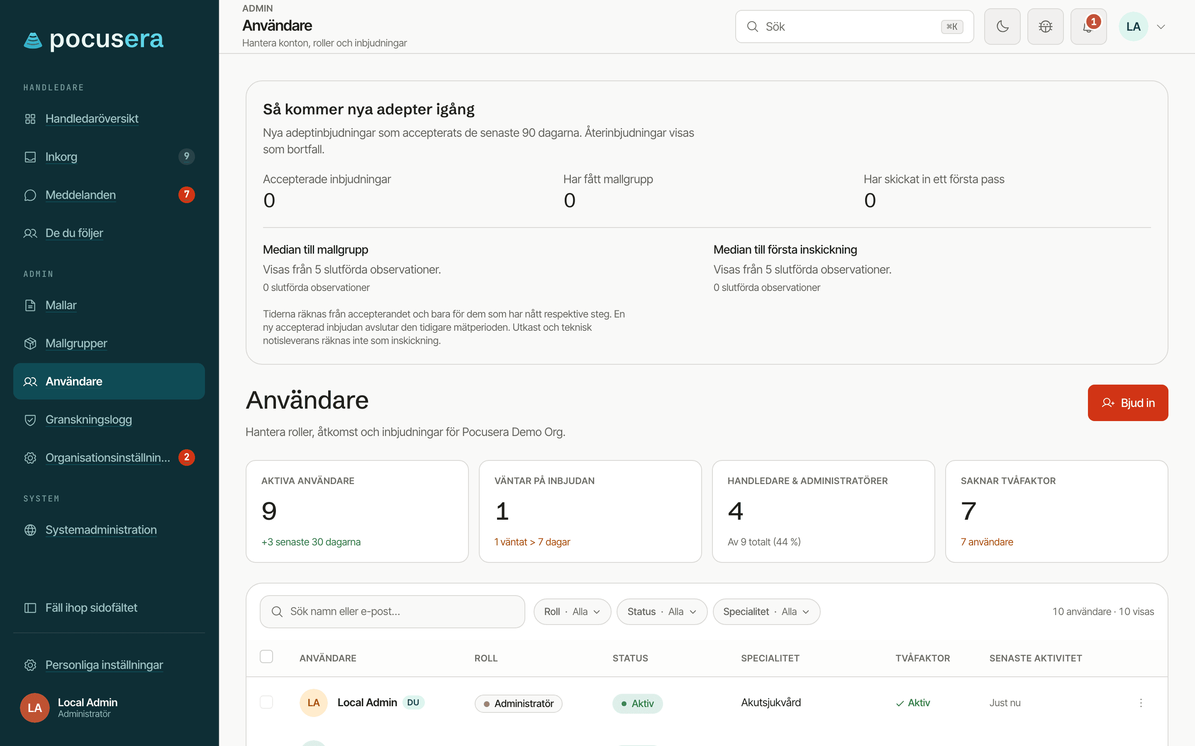This screenshot has width=1195, height=746.
Task: Click the Bjud in invite button
Action: 1127,402
